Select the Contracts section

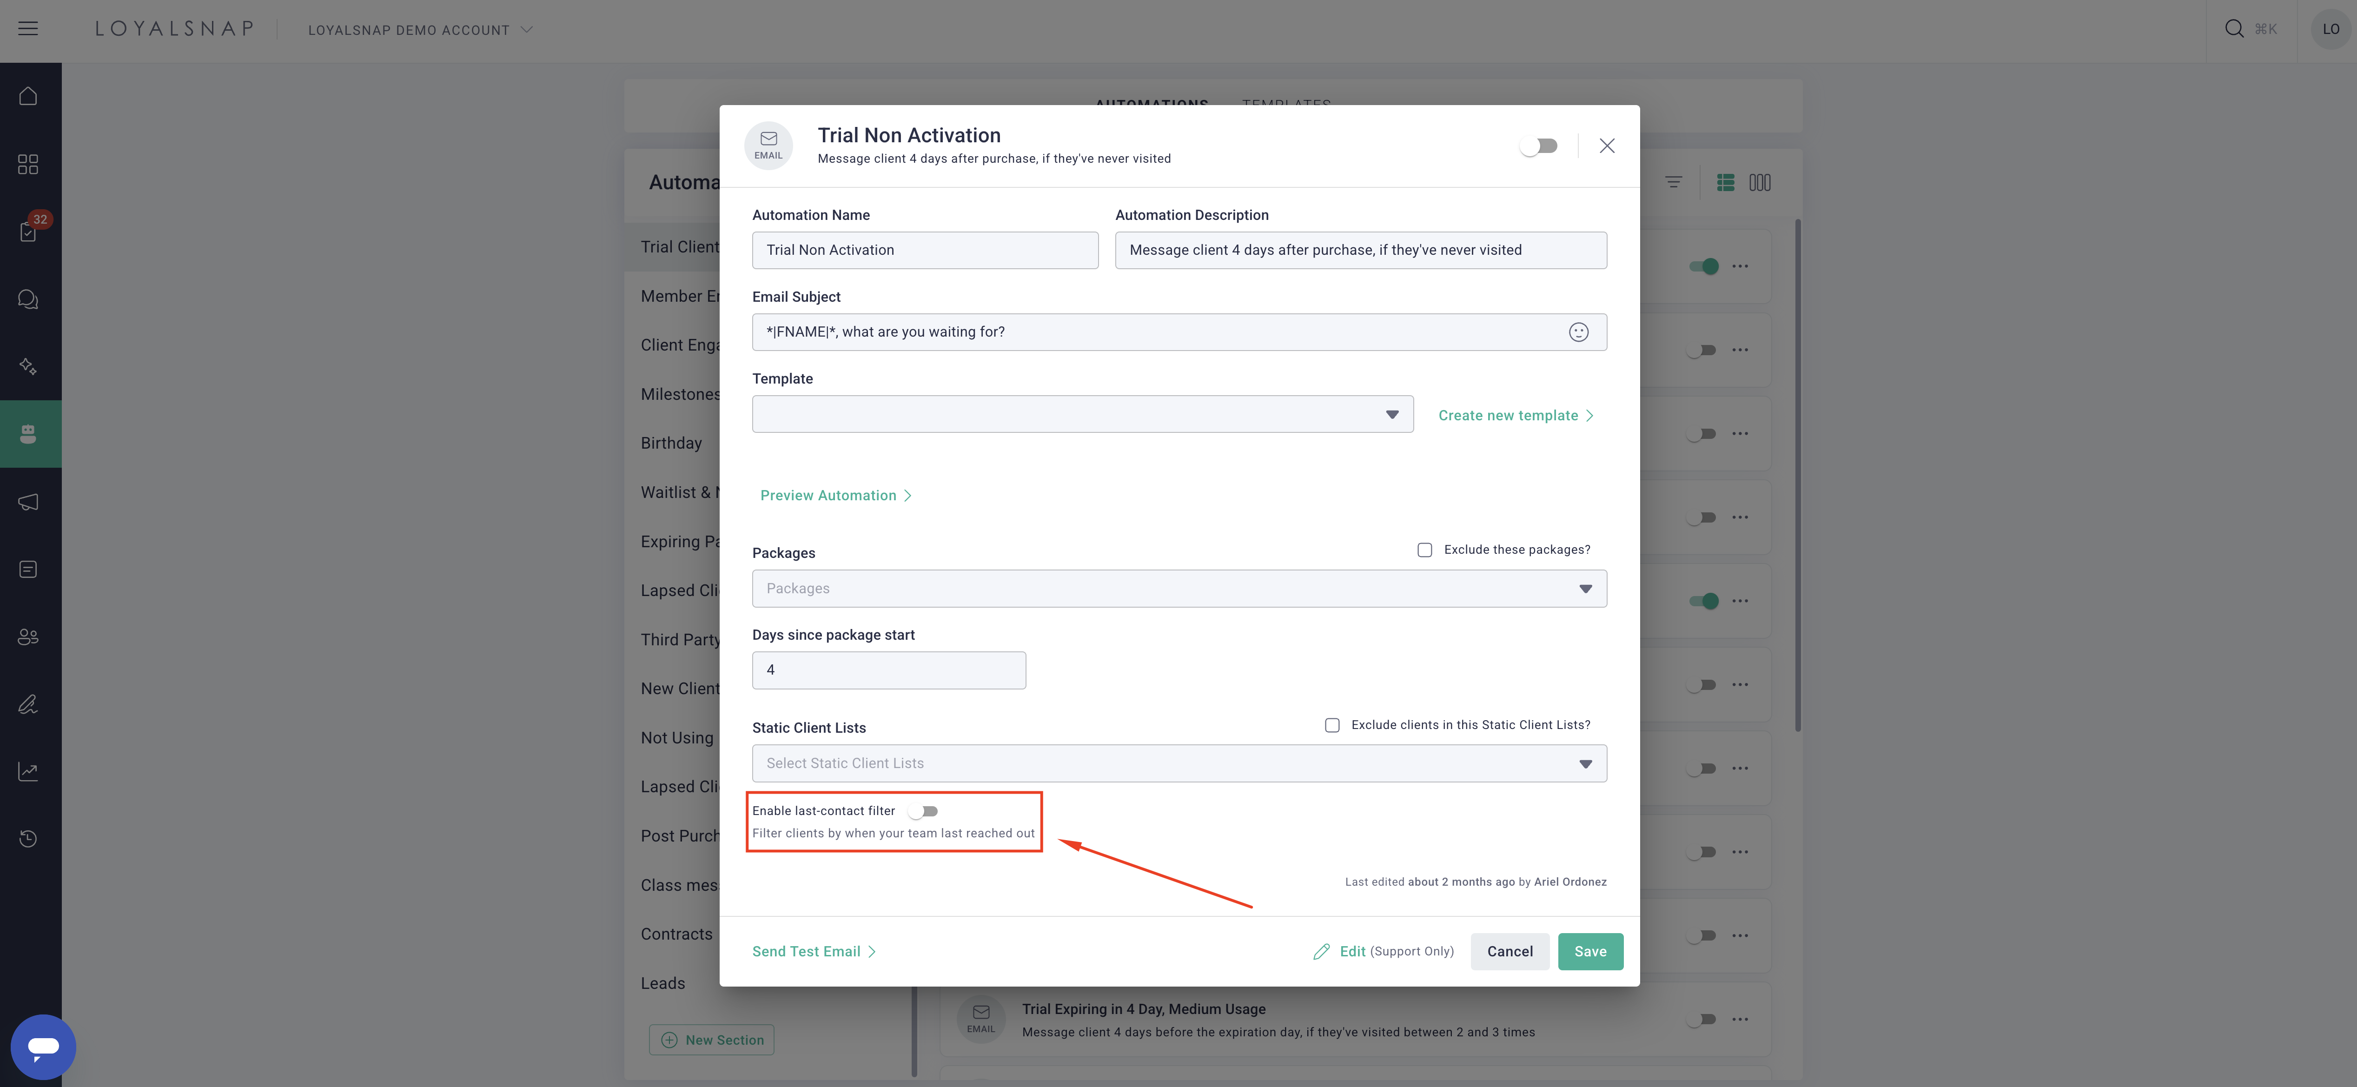pyautogui.click(x=676, y=934)
